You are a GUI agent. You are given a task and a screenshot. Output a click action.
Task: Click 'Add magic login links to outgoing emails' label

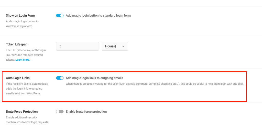click(94, 78)
